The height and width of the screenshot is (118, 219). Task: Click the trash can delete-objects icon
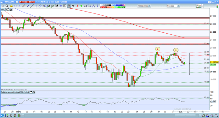point(69,6)
